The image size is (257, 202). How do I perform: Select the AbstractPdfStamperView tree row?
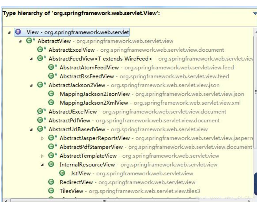[x=150, y=147]
